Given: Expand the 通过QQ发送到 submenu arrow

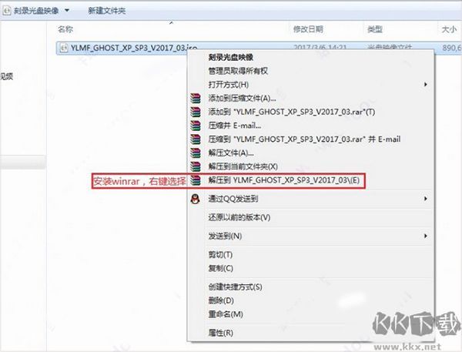Looking at the screenshot, I should coord(426,199).
